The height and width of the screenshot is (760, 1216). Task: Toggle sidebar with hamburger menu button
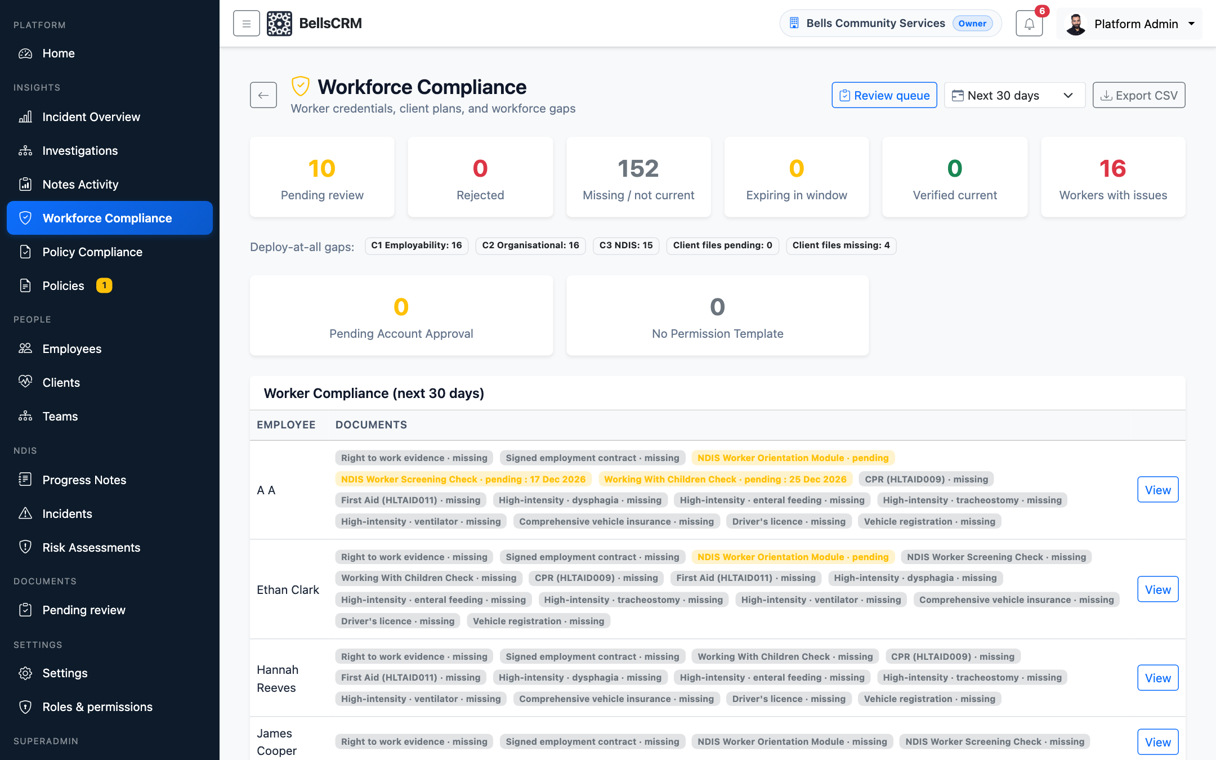tap(247, 24)
